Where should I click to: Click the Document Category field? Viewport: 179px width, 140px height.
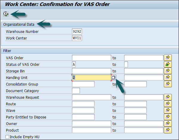click(76, 91)
